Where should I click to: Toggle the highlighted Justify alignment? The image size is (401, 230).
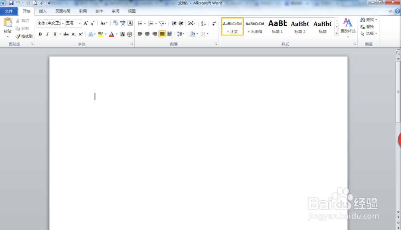pos(162,34)
